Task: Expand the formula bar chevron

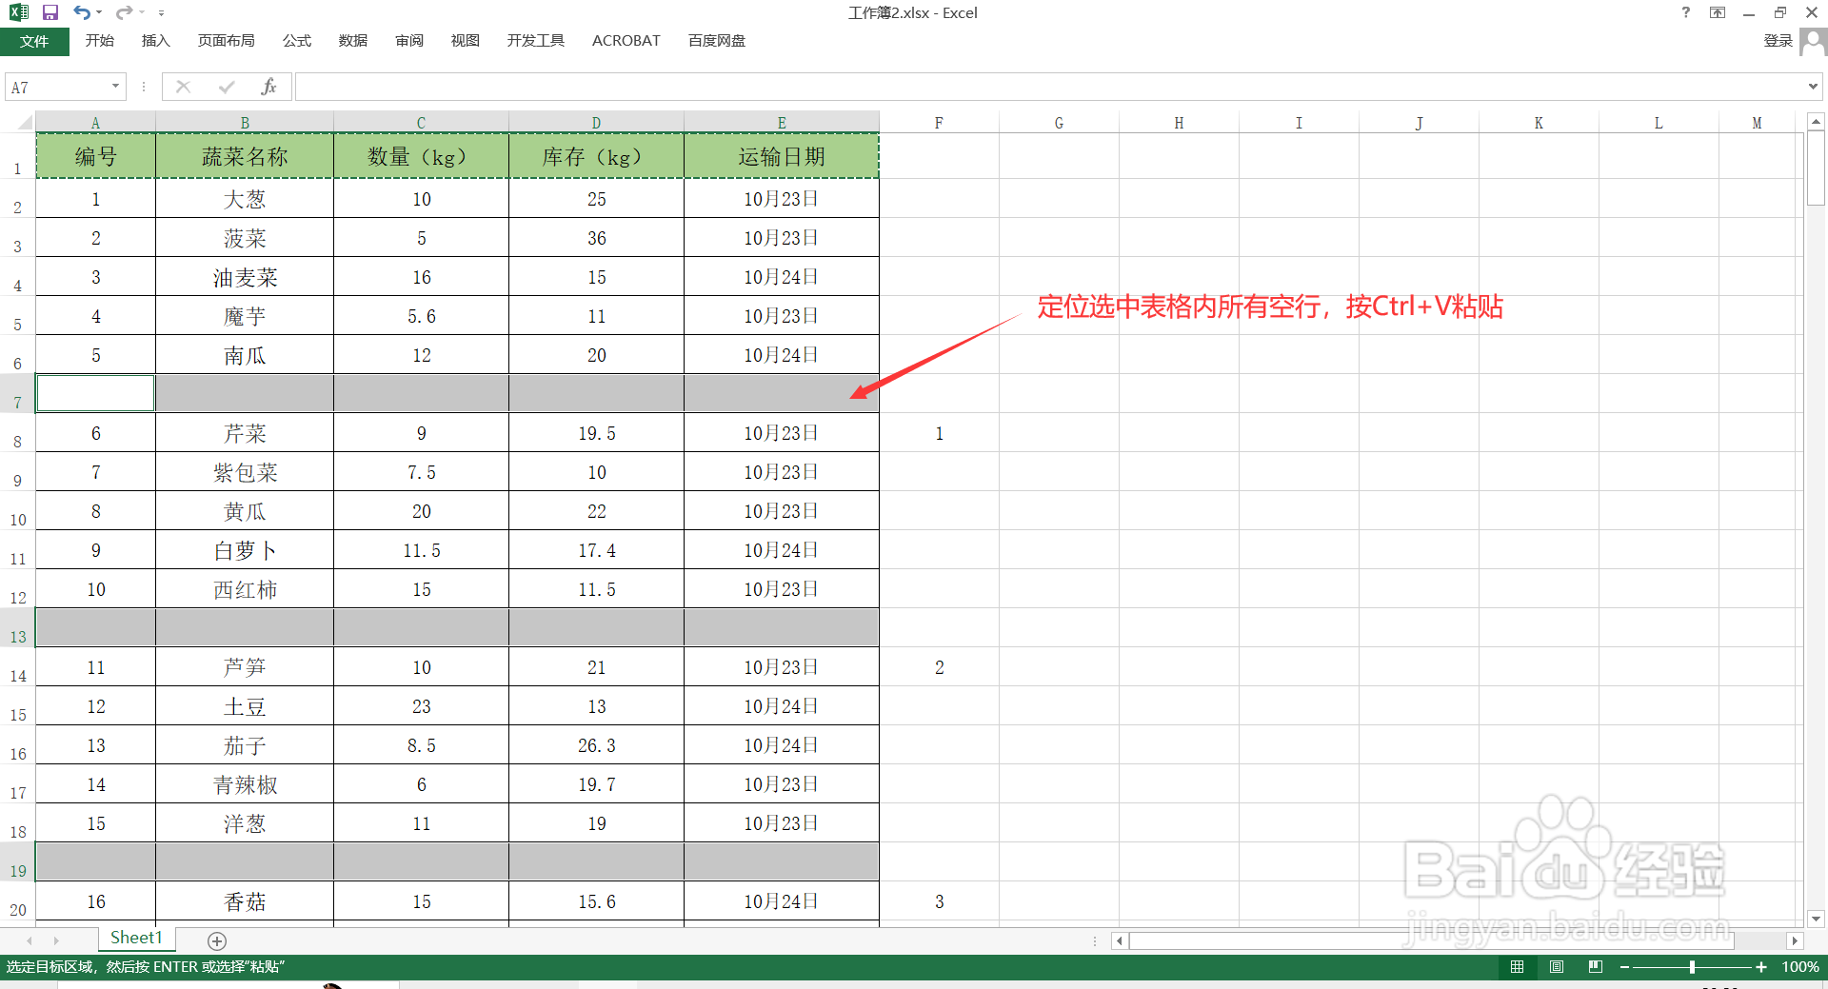Action: (x=1813, y=87)
